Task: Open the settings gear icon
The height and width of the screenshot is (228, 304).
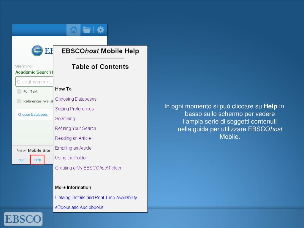Action: (100, 30)
